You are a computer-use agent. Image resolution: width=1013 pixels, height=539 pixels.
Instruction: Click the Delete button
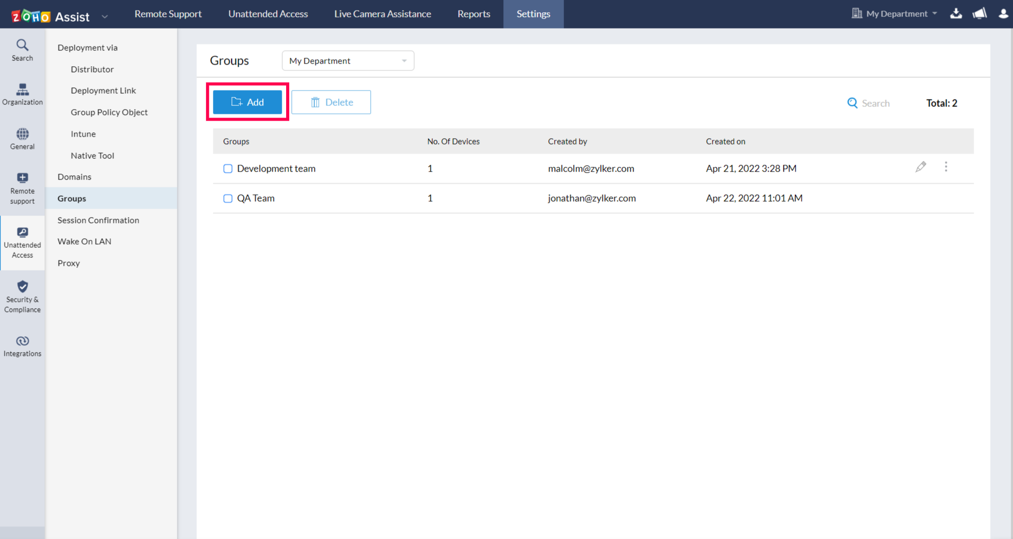(x=331, y=102)
